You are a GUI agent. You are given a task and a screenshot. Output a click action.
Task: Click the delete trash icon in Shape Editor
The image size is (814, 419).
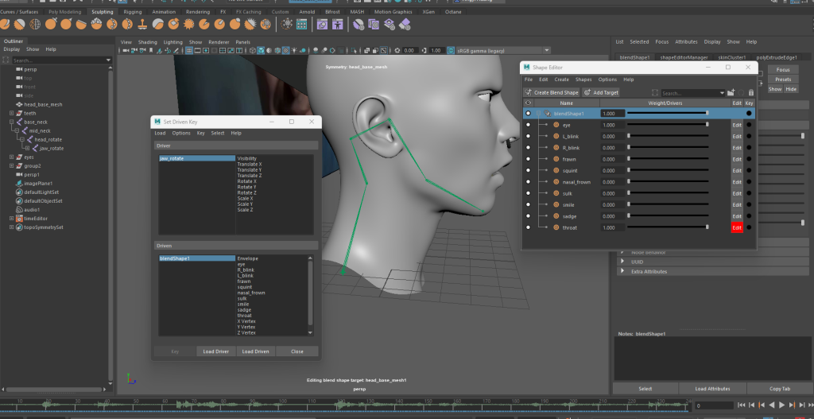point(751,93)
